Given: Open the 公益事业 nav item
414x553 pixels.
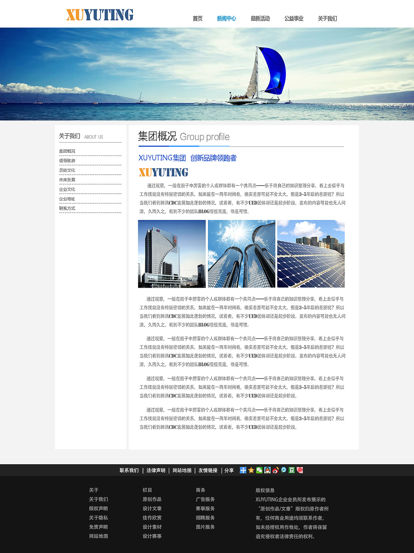Looking at the screenshot, I should click(x=294, y=19).
